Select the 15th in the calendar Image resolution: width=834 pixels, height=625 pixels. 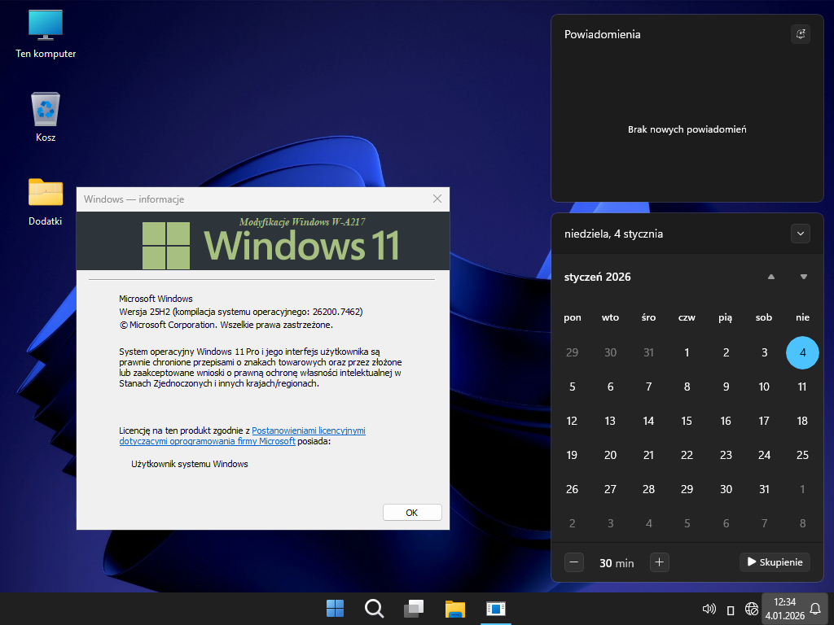pyautogui.click(x=687, y=421)
